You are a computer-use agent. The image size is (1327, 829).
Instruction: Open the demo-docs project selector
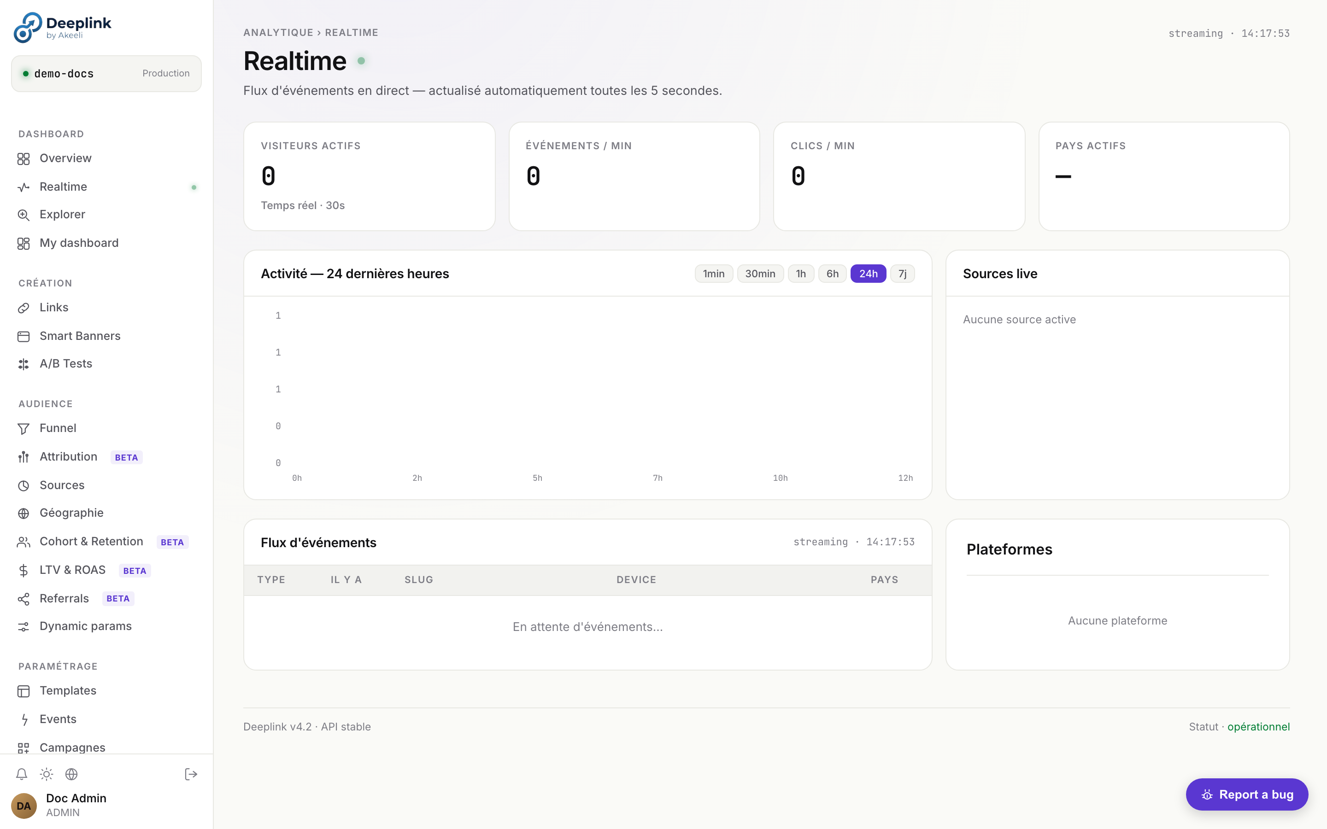point(106,74)
